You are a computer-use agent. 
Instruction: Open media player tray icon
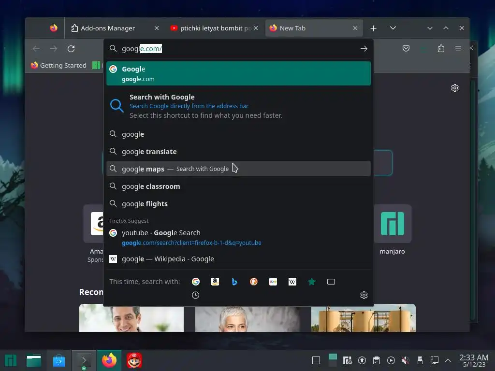(x=391, y=360)
